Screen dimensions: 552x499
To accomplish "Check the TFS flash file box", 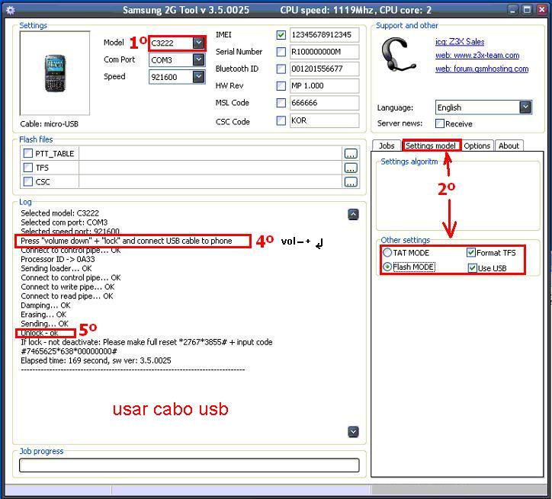I will click(x=27, y=168).
